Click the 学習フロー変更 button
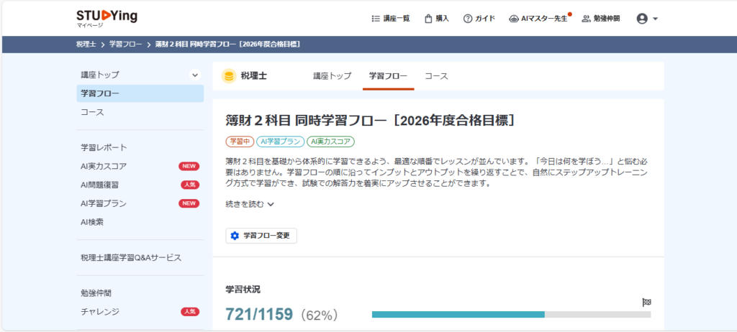737x332 pixels. pyautogui.click(x=261, y=236)
